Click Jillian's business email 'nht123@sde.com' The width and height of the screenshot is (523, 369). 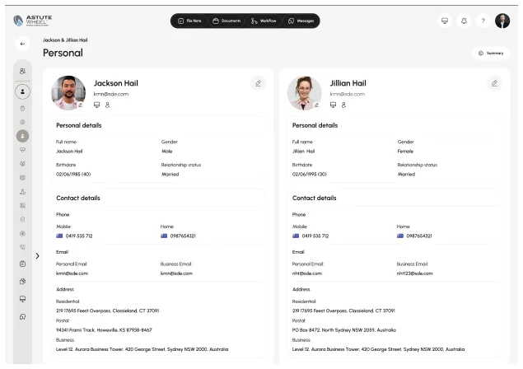tap(414, 273)
